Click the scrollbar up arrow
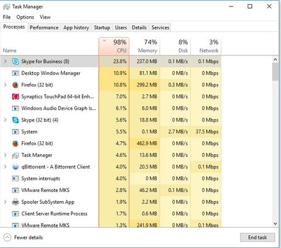The width and height of the screenshot is (281, 248). click(x=275, y=60)
